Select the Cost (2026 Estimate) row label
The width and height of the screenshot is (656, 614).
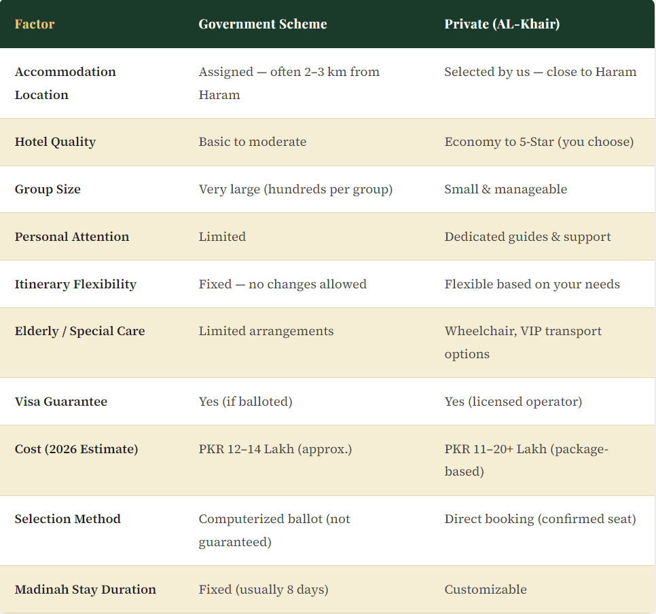[76, 449]
